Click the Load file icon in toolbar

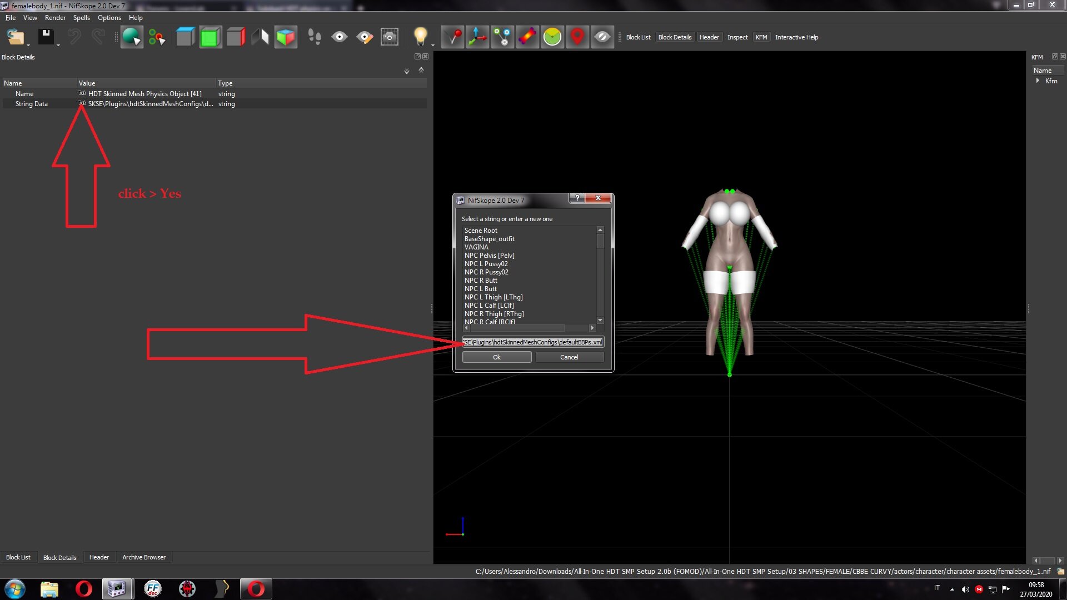click(15, 37)
